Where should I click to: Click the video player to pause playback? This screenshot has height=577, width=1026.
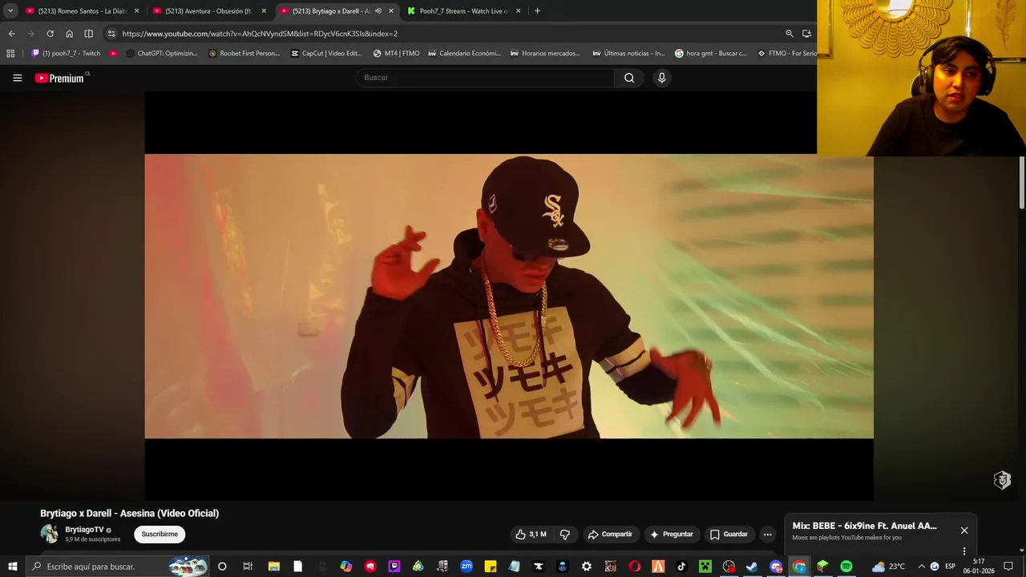point(509,296)
